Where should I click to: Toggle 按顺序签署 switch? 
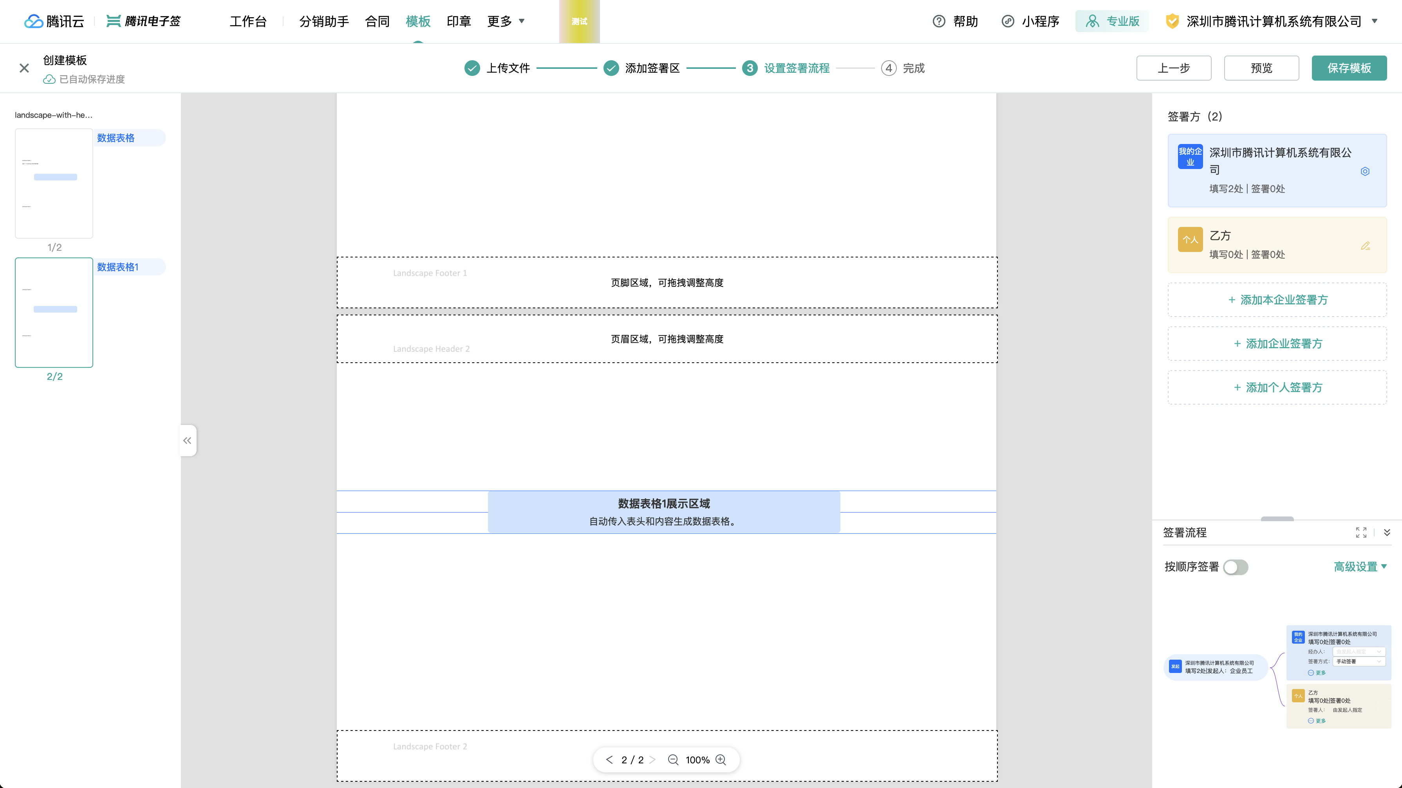click(1236, 567)
